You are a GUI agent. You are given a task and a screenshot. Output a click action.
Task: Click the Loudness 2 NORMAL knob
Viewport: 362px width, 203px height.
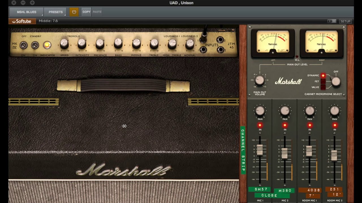click(x=190, y=43)
